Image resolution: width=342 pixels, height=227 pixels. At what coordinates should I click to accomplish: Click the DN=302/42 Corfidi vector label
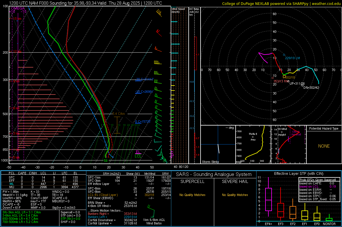tap(311, 88)
